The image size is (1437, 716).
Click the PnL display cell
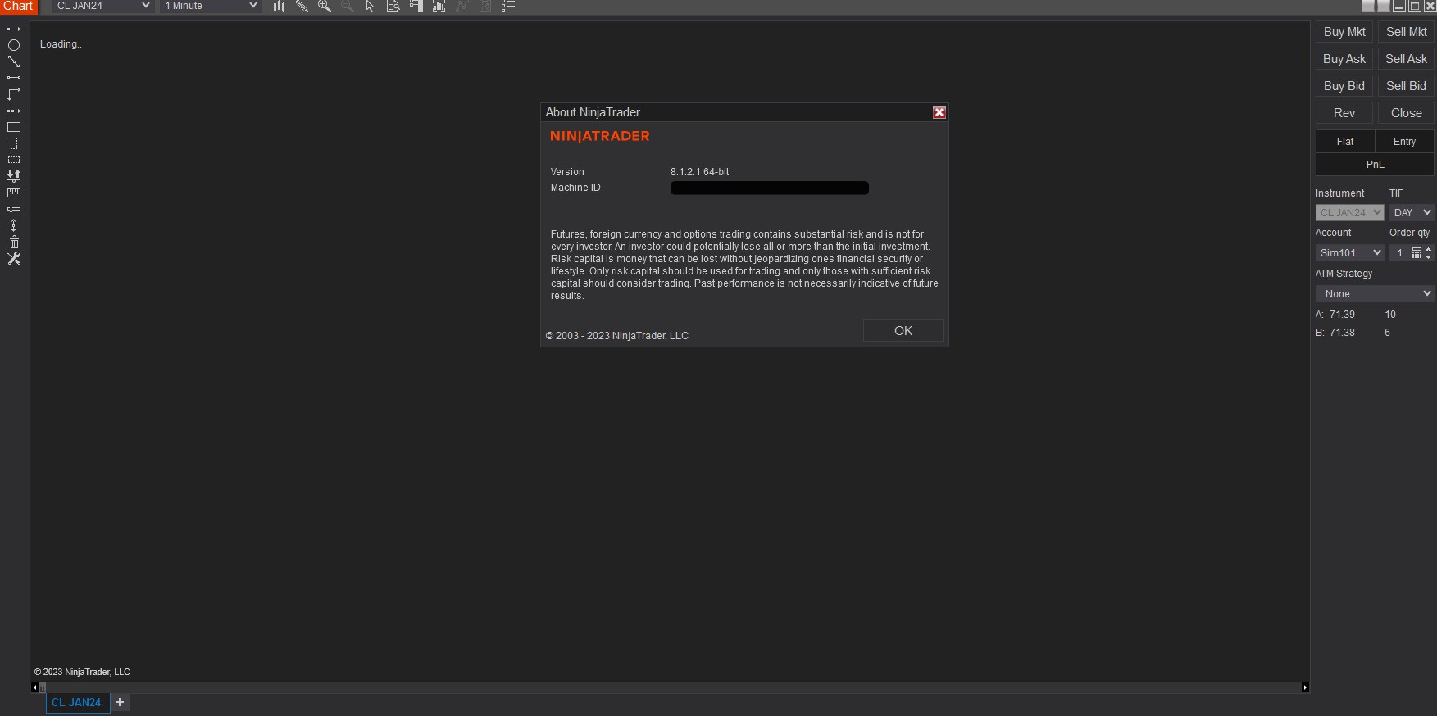(1375, 165)
